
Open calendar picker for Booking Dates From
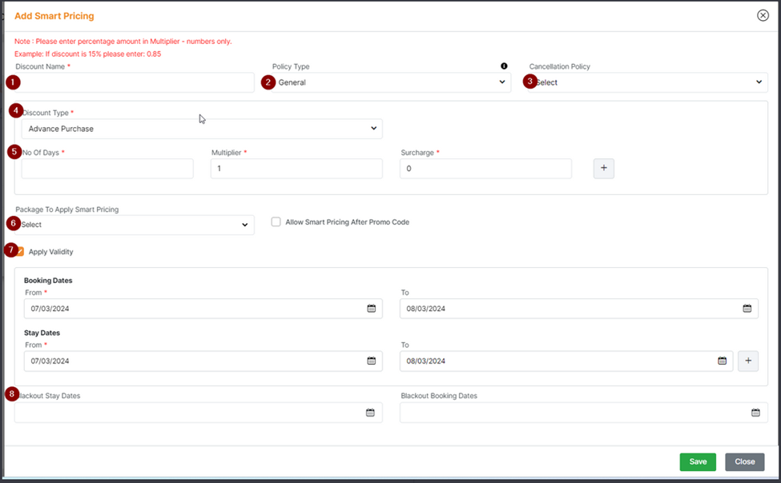pyautogui.click(x=371, y=309)
